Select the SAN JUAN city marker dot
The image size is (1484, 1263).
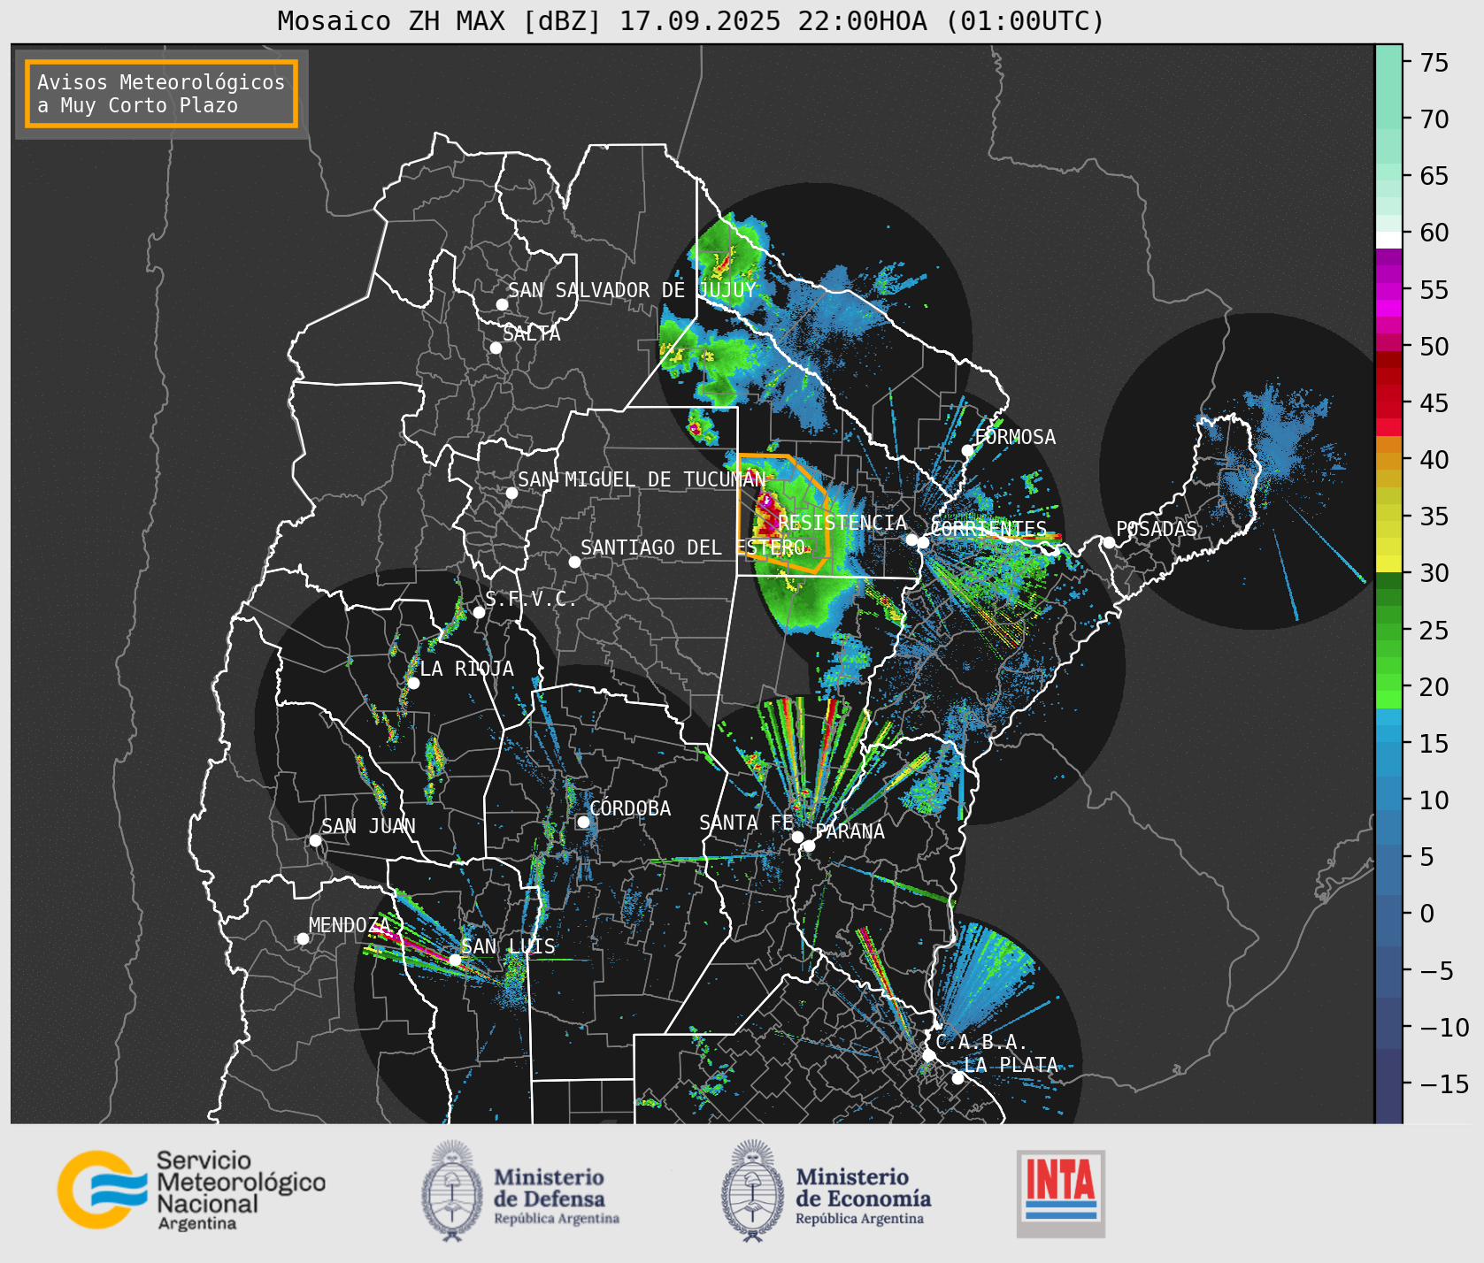[315, 840]
